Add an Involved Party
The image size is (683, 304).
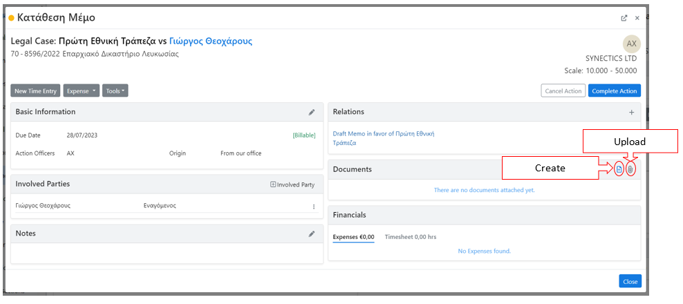tap(292, 184)
